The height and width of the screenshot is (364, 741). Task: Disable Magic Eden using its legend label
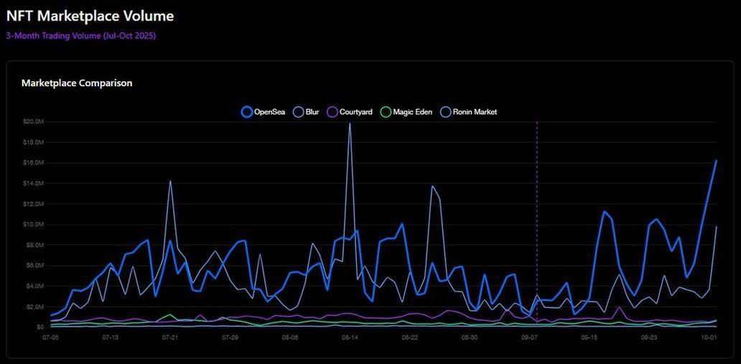413,112
